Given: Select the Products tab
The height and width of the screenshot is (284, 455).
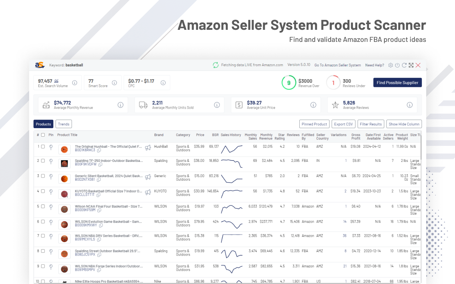Looking at the screenshot, I should point(43,124).
